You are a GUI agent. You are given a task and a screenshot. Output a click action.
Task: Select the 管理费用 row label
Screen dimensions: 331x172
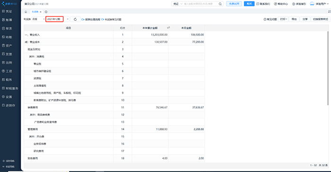[x=33, y=129]
